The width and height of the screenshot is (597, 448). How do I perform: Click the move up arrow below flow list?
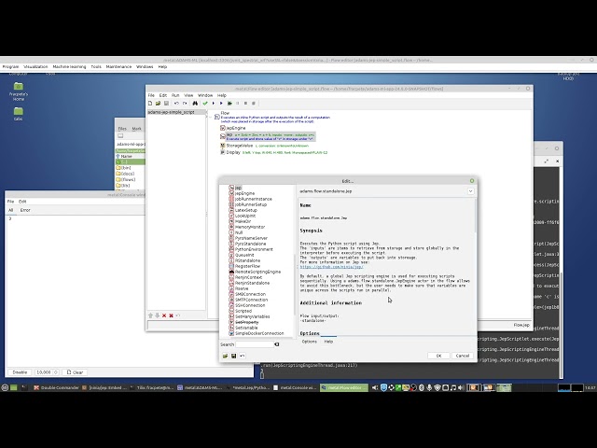(x=150, y=315)
